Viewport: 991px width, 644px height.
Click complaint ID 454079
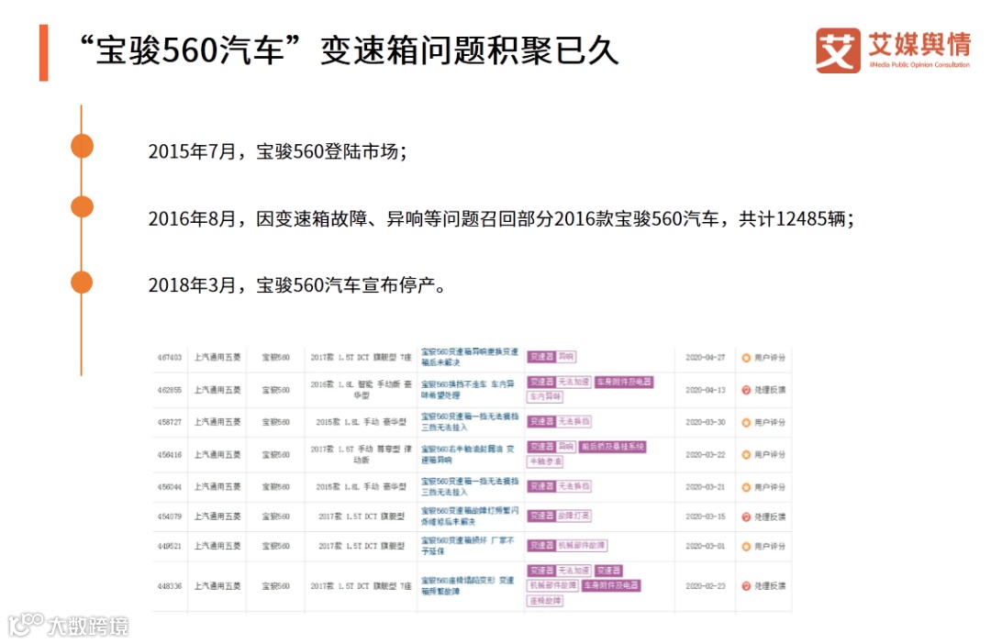pos(170,517)
